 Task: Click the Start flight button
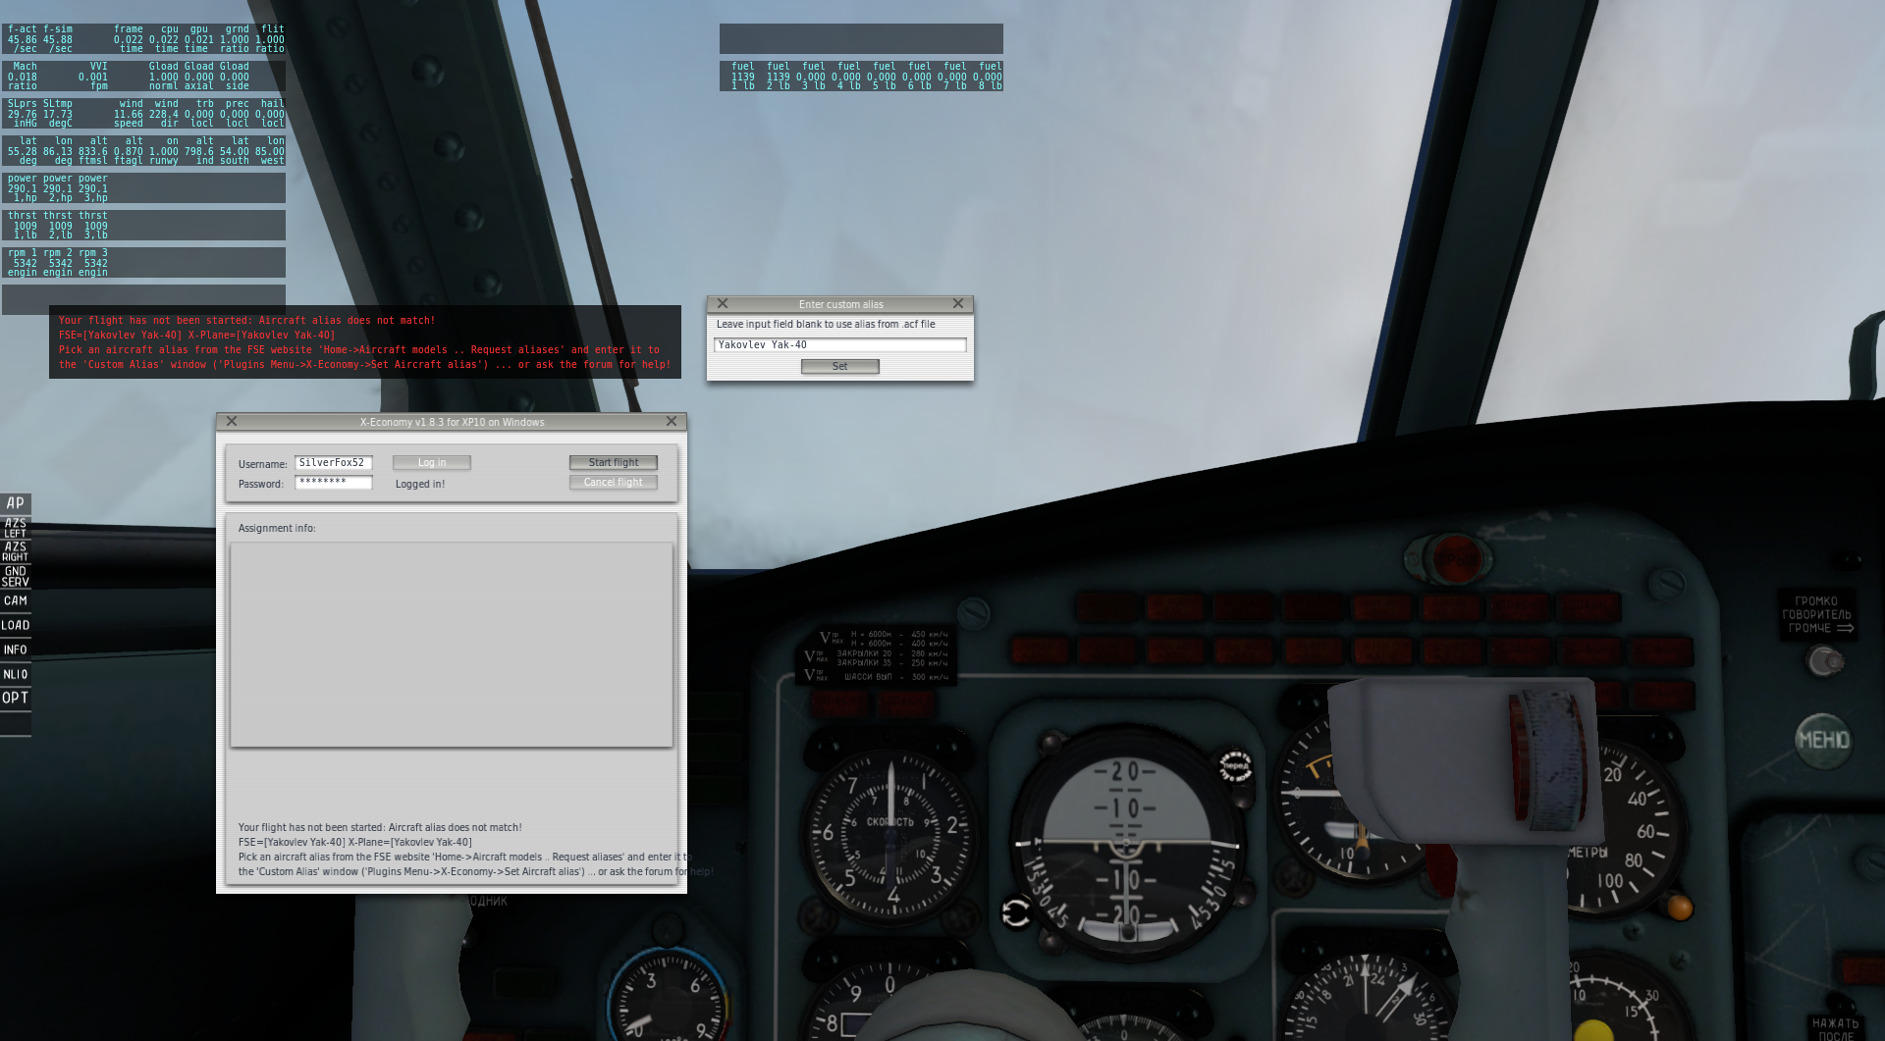614,462
